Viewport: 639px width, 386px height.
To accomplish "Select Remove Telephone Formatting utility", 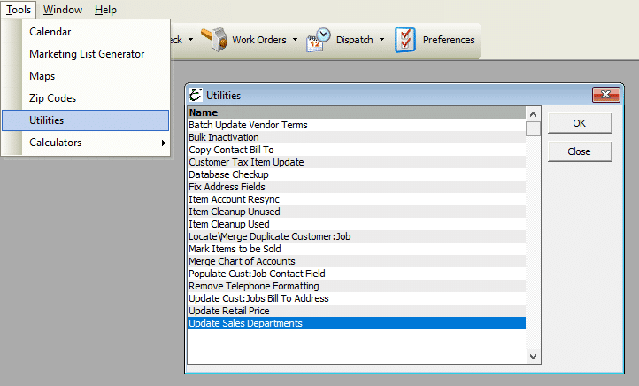I will (x=253, y=286).
